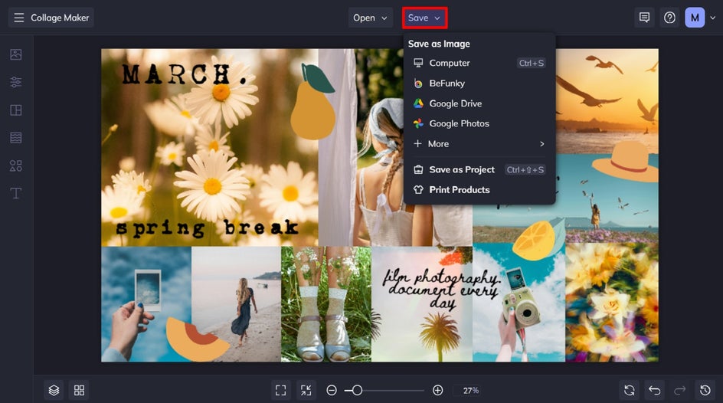Viewport: 723px width, 403px height.
Task: Collapse the Save dropdown menu
Action: point(424,18)
